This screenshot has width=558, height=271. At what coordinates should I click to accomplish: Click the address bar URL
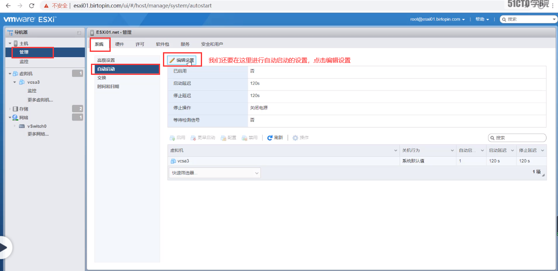tap(143, 6)
